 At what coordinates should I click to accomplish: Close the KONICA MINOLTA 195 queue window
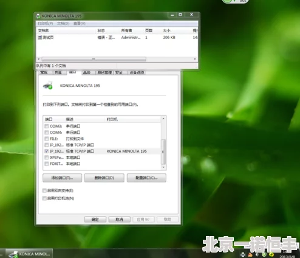pos(191,15)
